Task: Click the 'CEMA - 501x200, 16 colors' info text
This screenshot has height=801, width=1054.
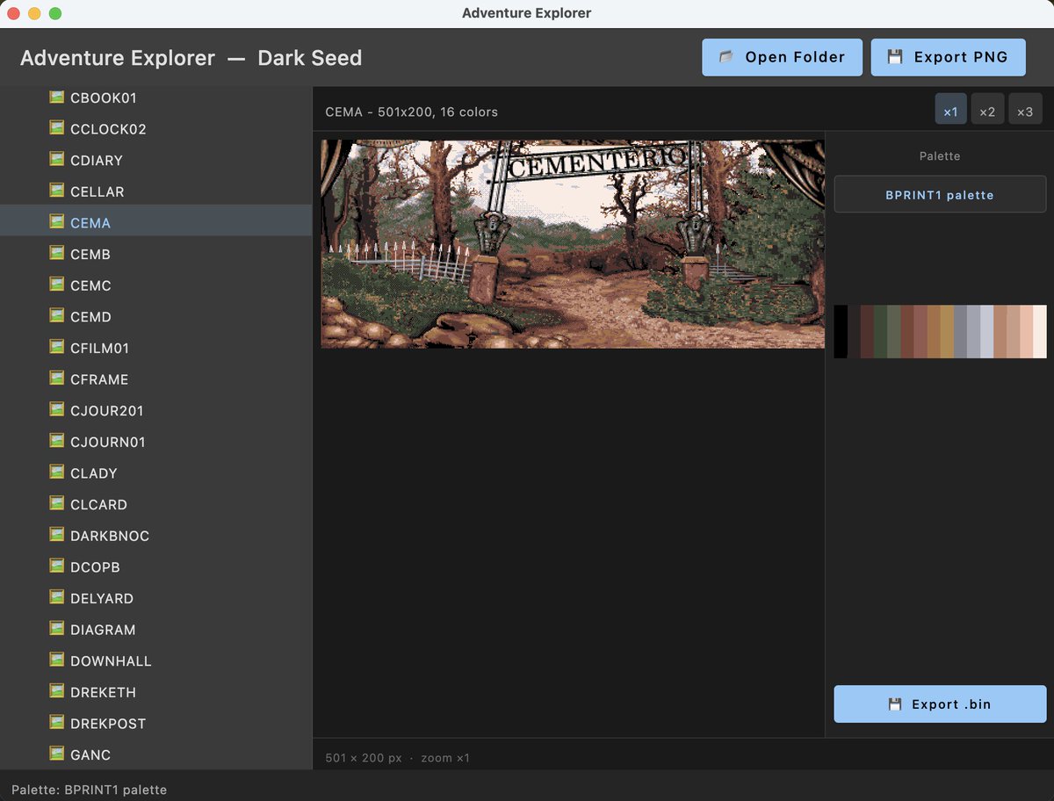Action: pyautogui.click(x=411, y=112)
